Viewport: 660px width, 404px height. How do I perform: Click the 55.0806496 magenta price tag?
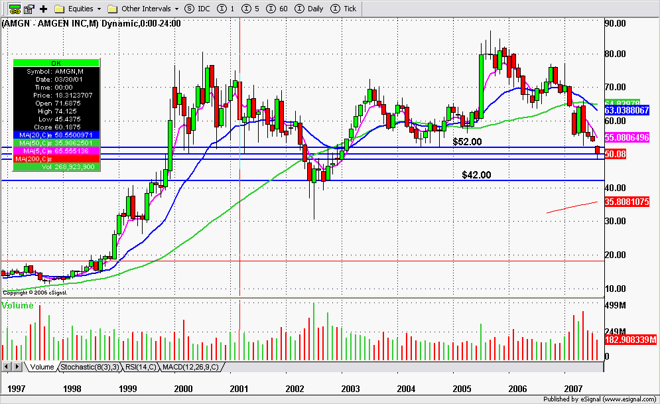pyautogui.click(x=627, y=137)
